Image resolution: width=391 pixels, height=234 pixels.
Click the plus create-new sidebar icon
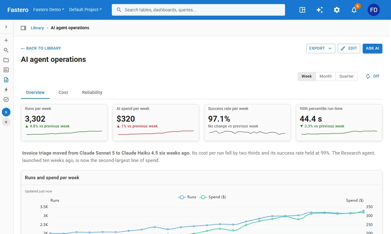pos(6,40)
